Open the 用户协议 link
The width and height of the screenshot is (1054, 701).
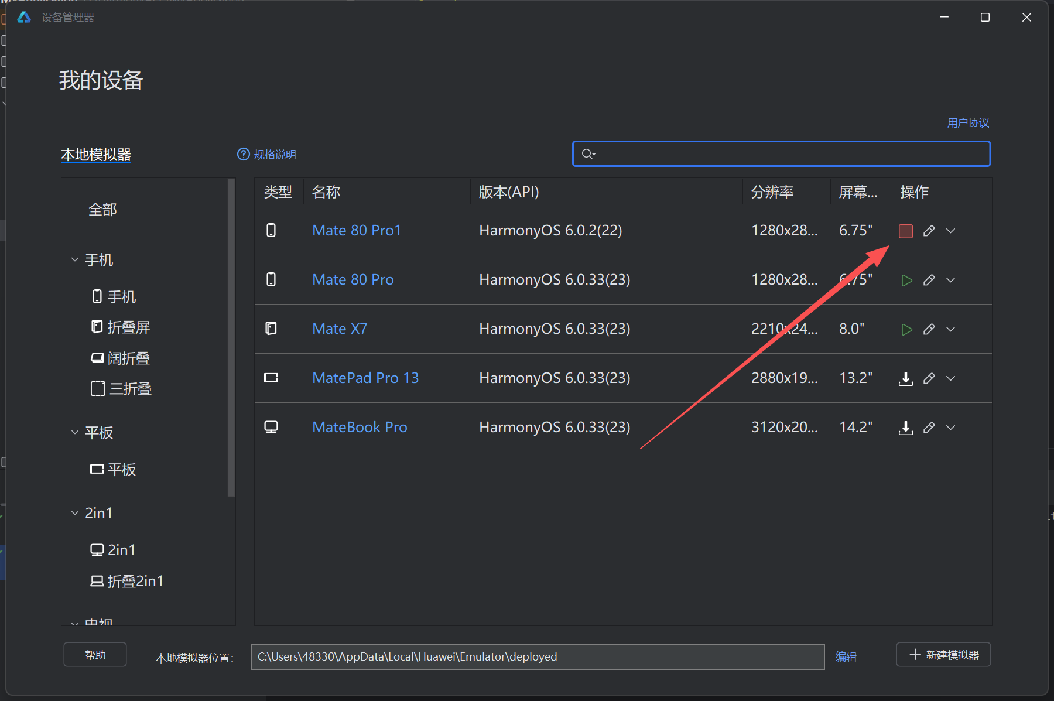(x=969, y=123)
